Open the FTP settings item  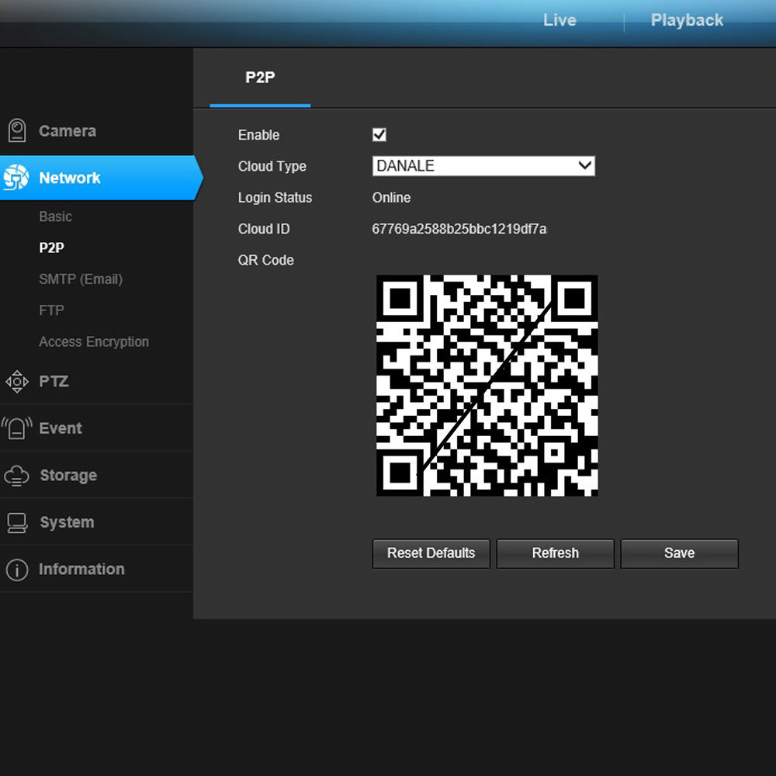[x=51, y=310]
